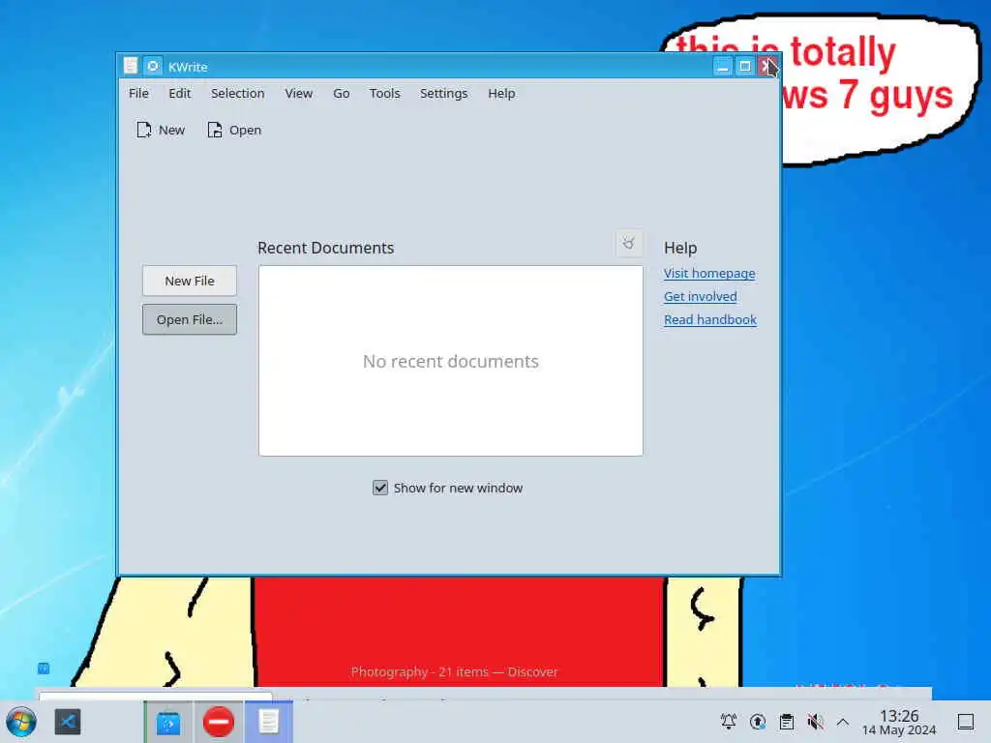The width and height of the screenshot is (991, 743).
Task: Open the Start menu orb
Action: pyautogui.click(x=21, y=722)
